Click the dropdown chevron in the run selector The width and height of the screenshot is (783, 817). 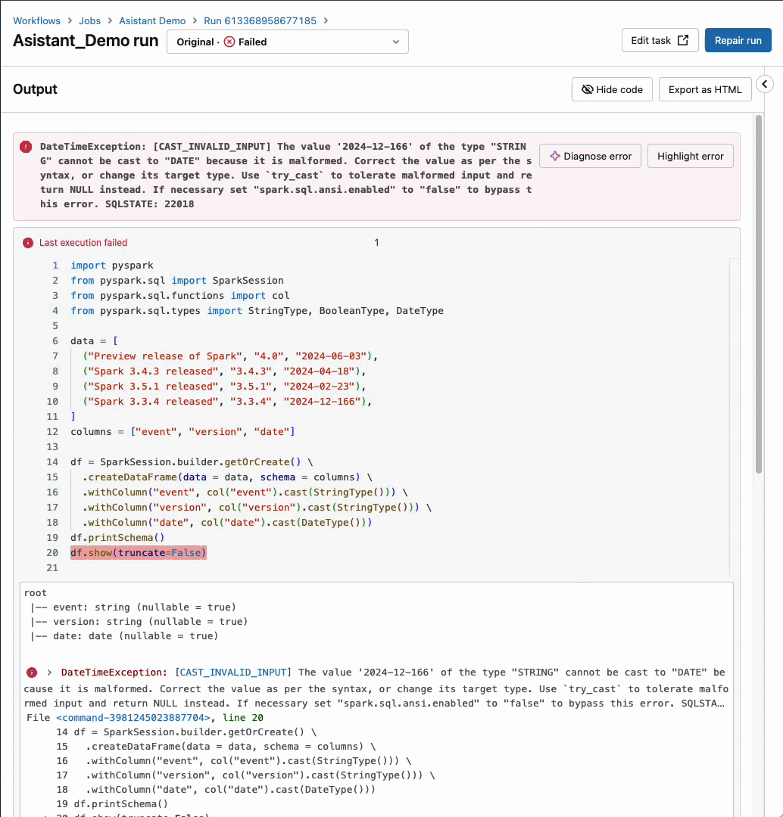pyautogui.click(x=395, y=42)
